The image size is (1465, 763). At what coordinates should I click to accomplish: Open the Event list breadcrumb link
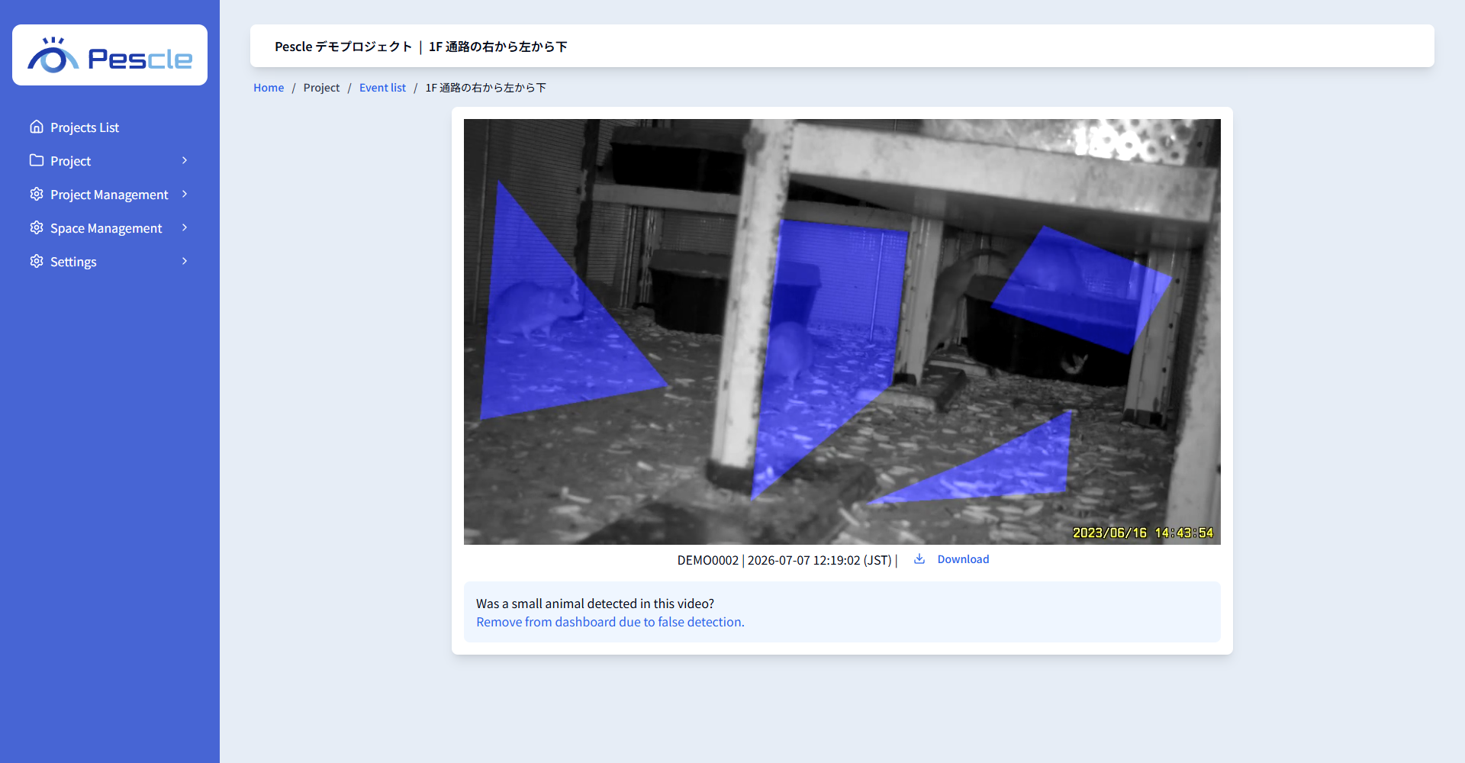coord(382,88)
